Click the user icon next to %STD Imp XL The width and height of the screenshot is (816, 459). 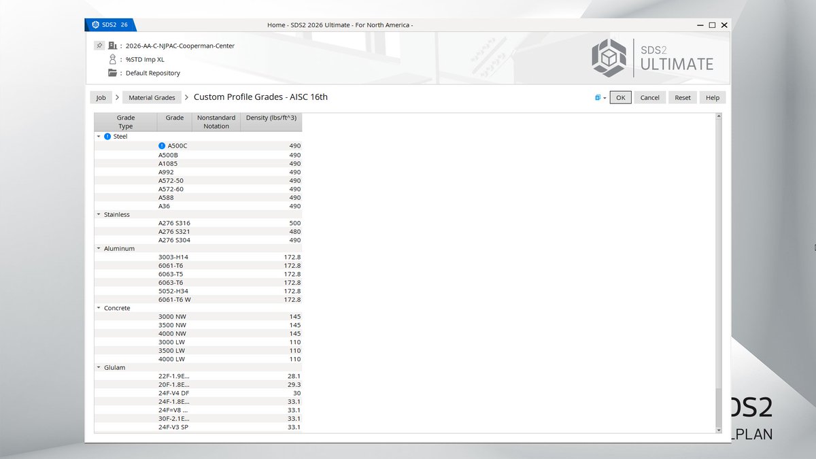[112, 59]
